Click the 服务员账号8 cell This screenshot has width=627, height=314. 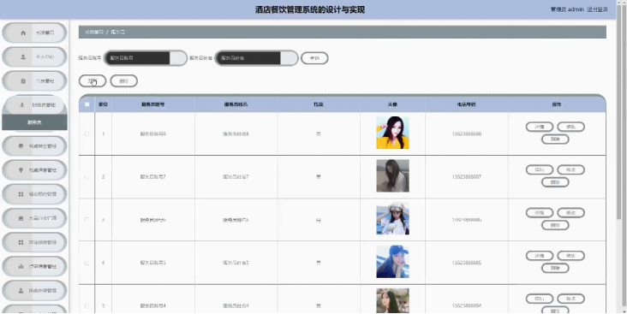152,133
